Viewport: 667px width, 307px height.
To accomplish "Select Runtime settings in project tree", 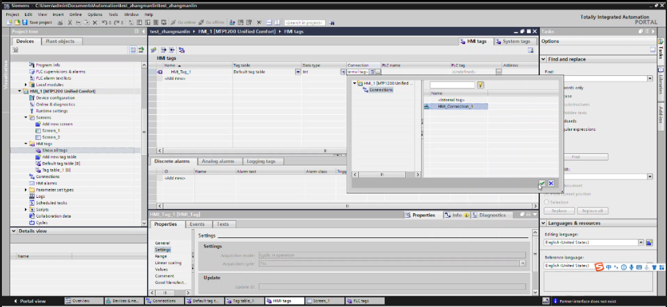I will tap(52, 111).
